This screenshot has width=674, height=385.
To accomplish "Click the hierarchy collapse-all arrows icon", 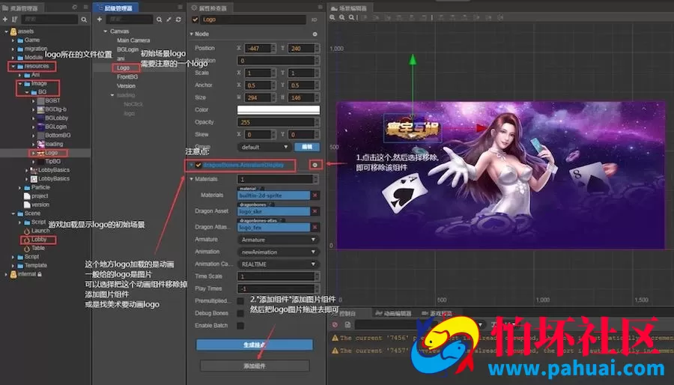I will pos(168,19).
